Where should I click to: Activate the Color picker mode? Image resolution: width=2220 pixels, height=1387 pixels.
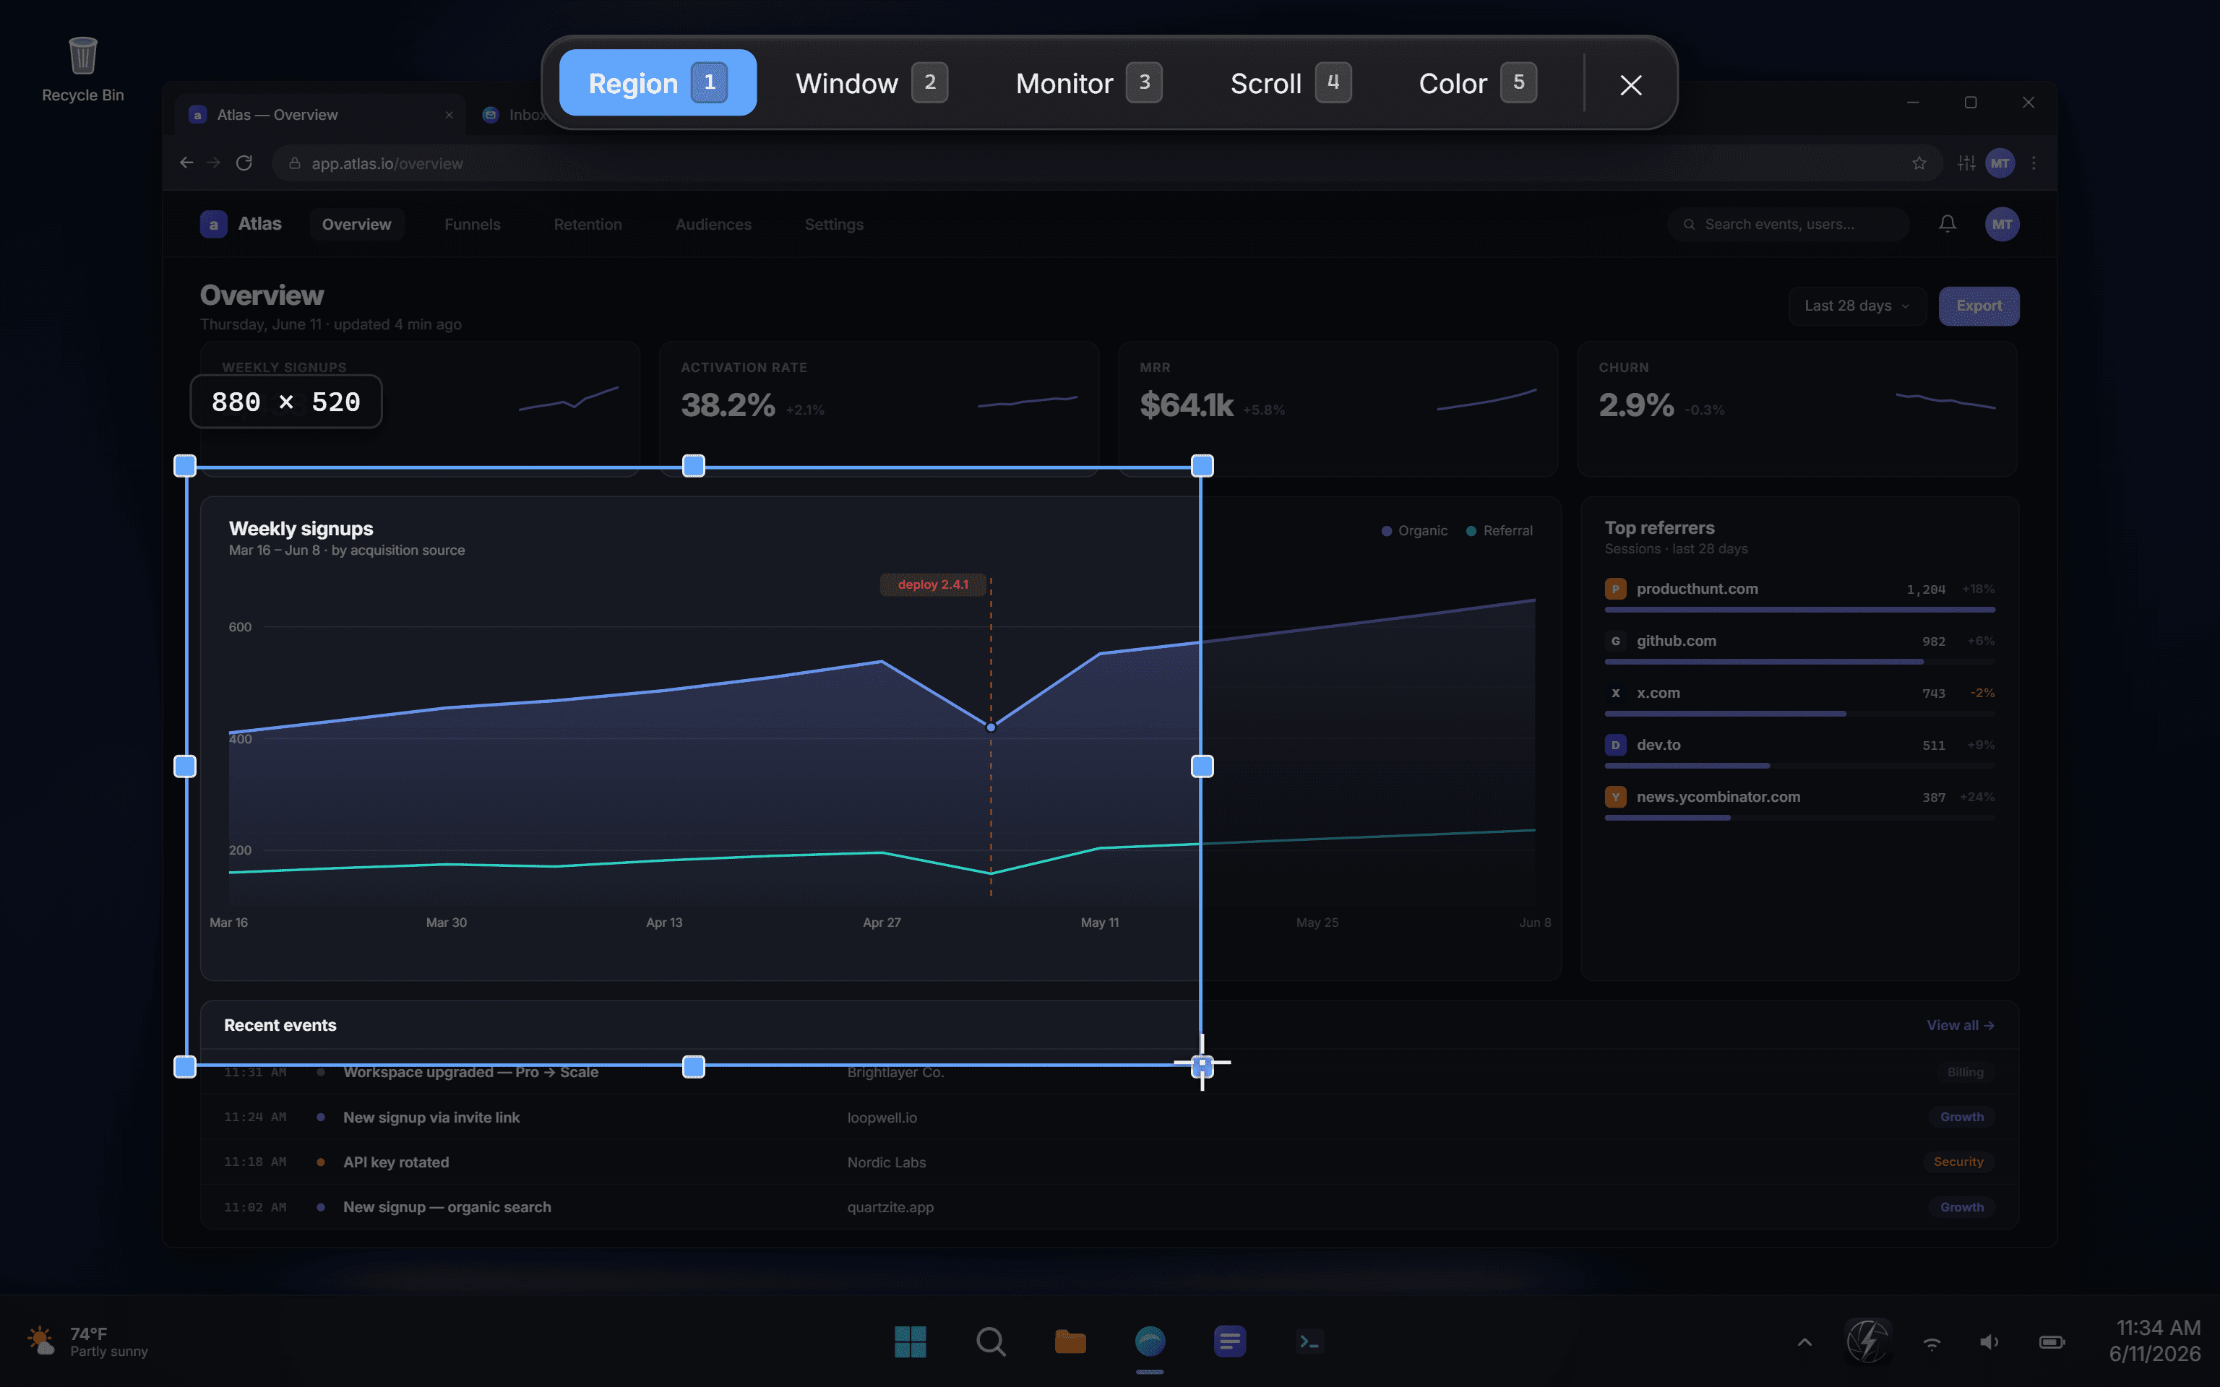1477,82
